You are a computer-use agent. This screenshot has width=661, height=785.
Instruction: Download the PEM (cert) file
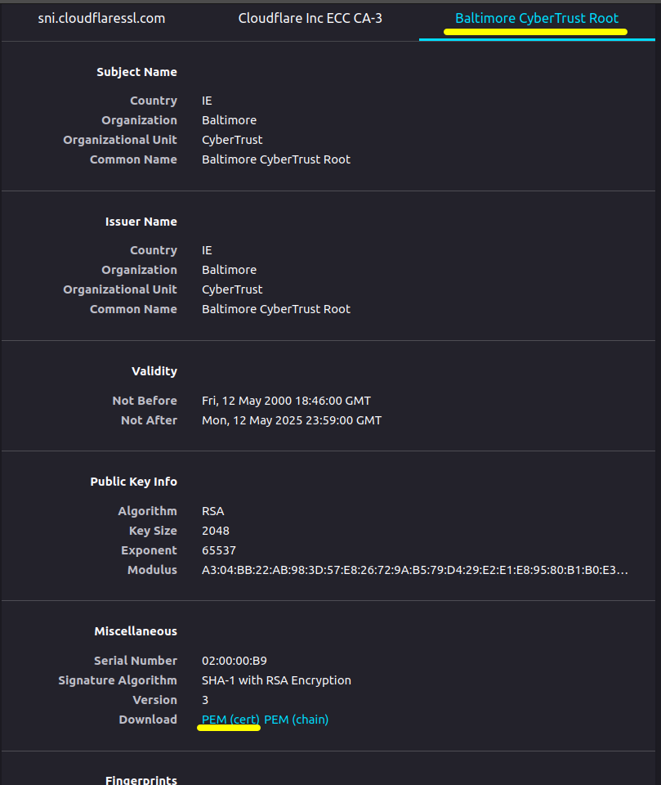click(230, 720)
